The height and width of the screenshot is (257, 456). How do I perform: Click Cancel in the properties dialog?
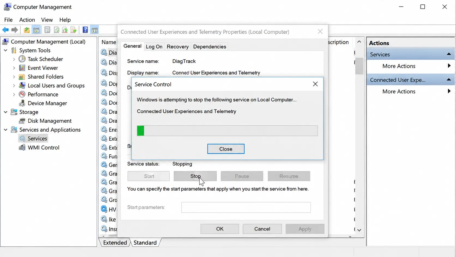(262, 229)
